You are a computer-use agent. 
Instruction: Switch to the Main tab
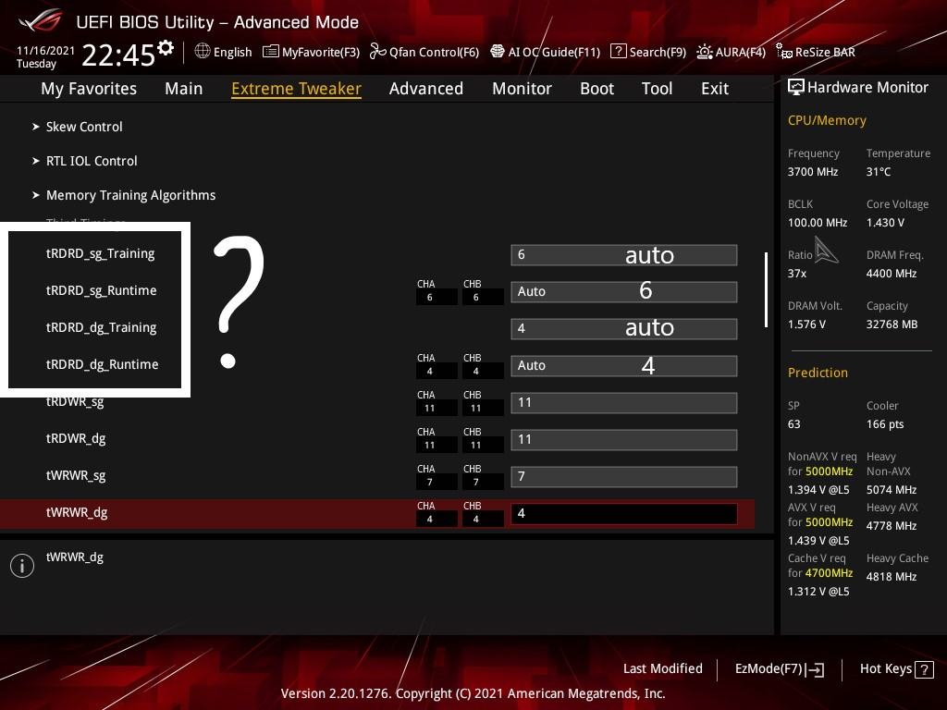click(184, 89)
